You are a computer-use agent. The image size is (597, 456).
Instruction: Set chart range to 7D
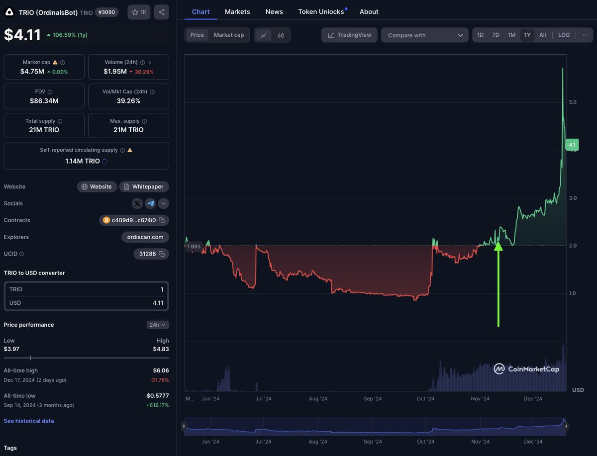(x=496, y=35)
